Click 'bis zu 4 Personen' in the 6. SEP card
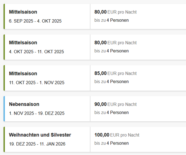Image resolution: width=186 pixels, height=155 pixels. click(x=112, y=20)
